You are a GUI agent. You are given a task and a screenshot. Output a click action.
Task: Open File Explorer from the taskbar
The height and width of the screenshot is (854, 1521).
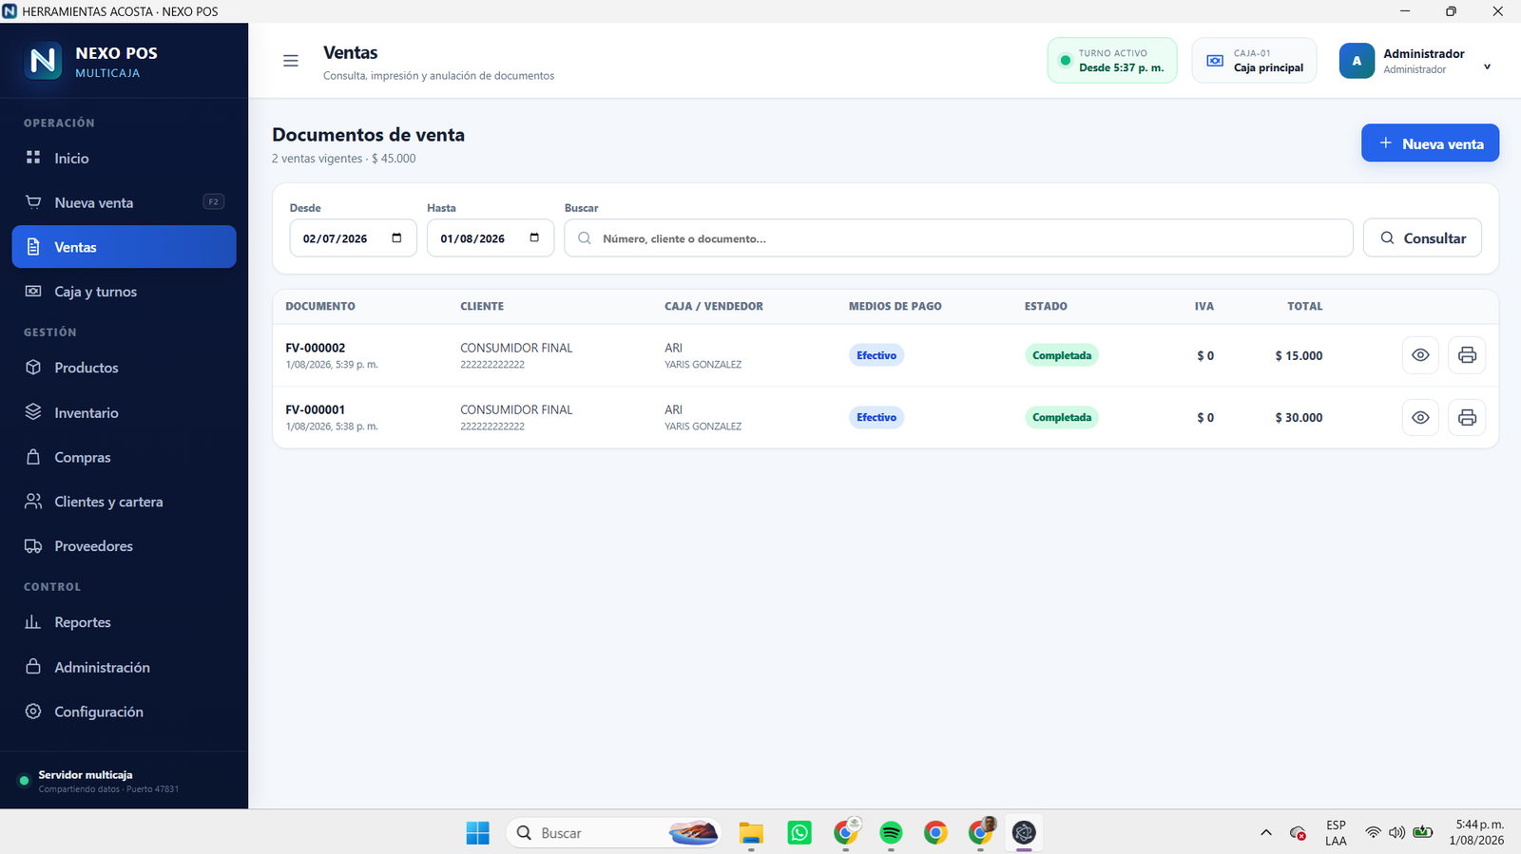tap(751, 833)
